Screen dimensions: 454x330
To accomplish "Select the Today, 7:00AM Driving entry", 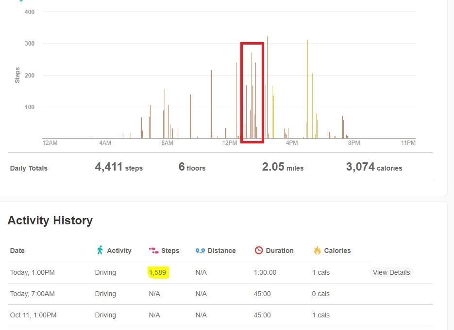I will [x=220, y=294].
